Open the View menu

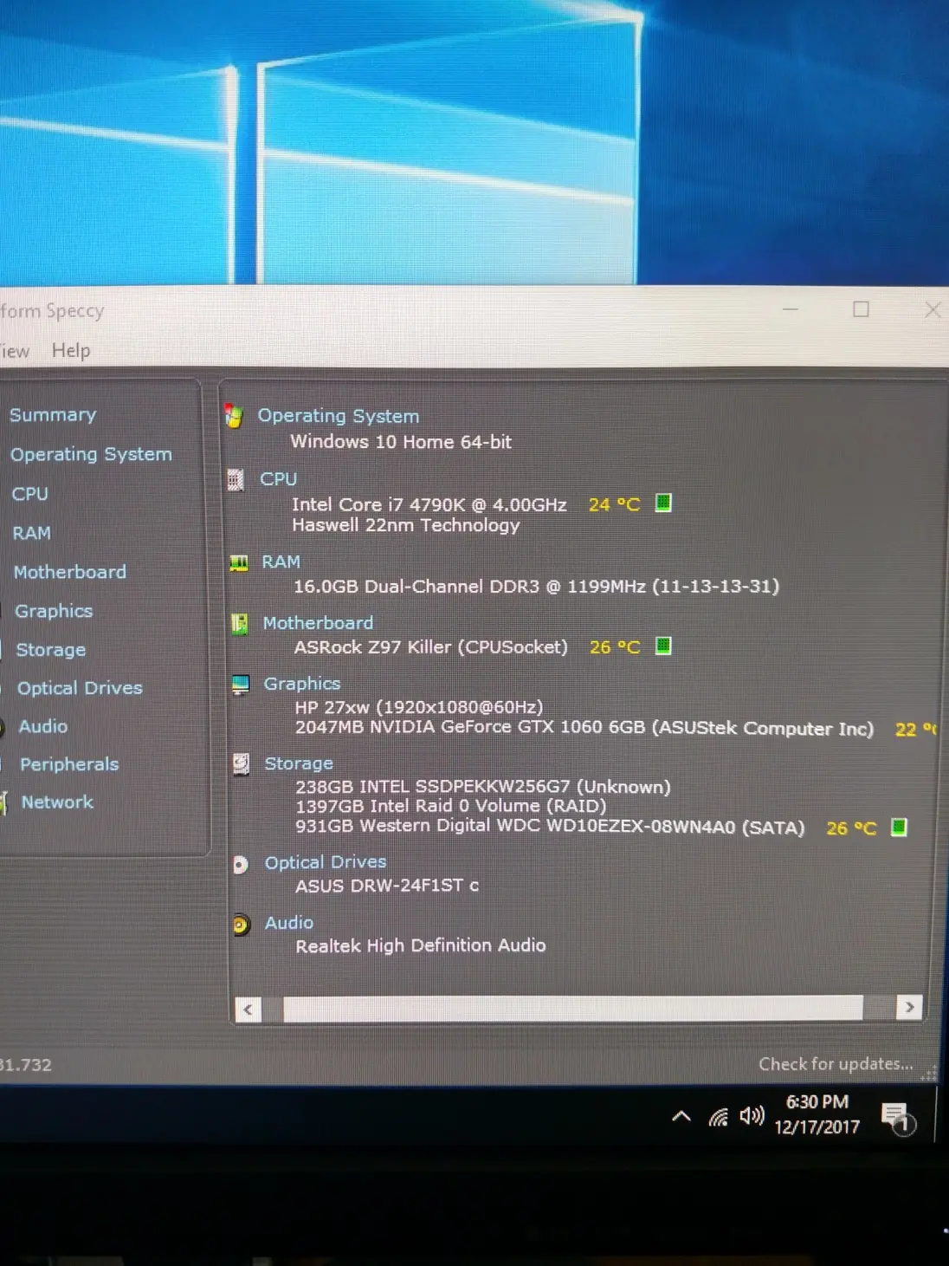[14, 350]
